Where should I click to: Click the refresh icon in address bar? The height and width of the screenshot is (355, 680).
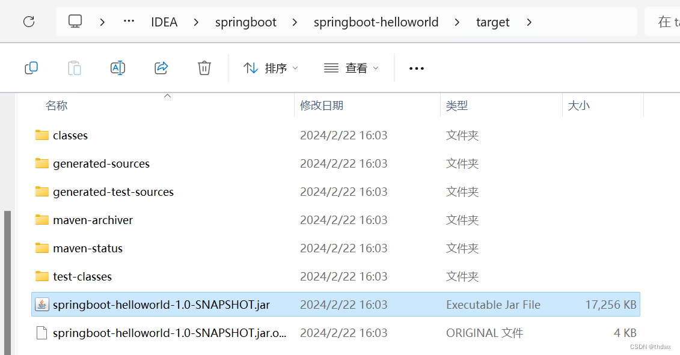pos(29,22)
